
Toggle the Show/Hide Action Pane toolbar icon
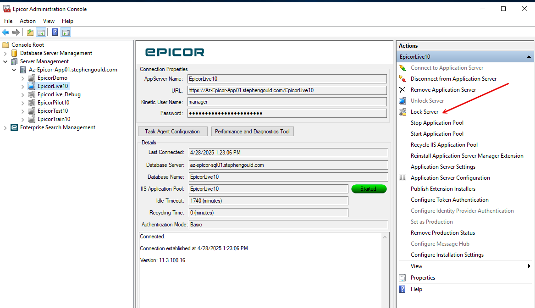[x=66, y=33]
